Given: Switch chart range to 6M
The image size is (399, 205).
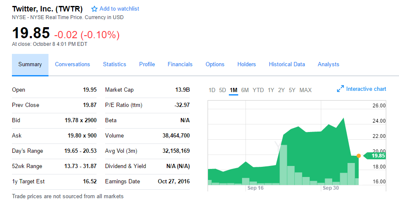Looking at the screenshot, I should (x=245, y=90).
